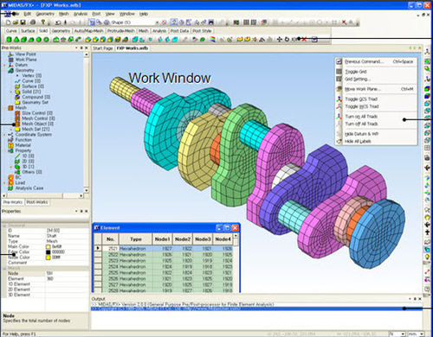The width and height of the screenshot is (433, 337).
Task: Click the Open file folder icon
Action: [x=16, y=22]
